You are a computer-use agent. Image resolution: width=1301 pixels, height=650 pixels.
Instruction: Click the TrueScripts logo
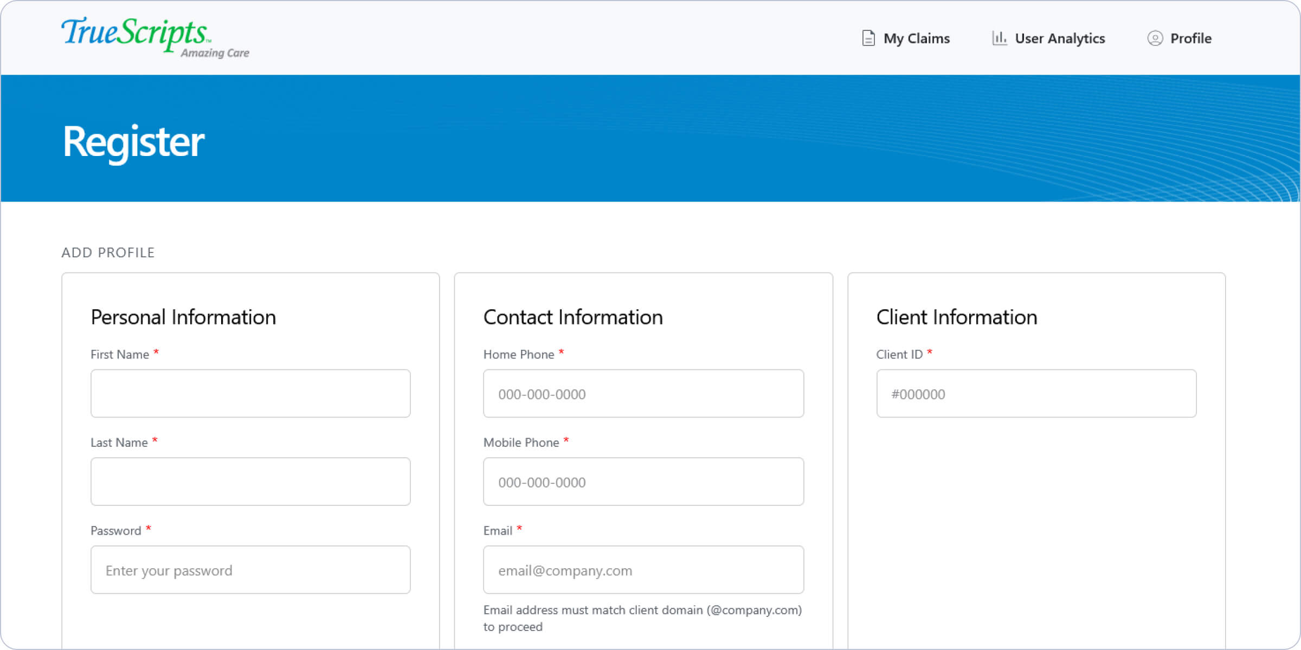(154, 37)
